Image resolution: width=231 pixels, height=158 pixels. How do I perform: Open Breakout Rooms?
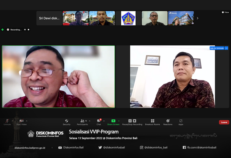click(152, 122)
